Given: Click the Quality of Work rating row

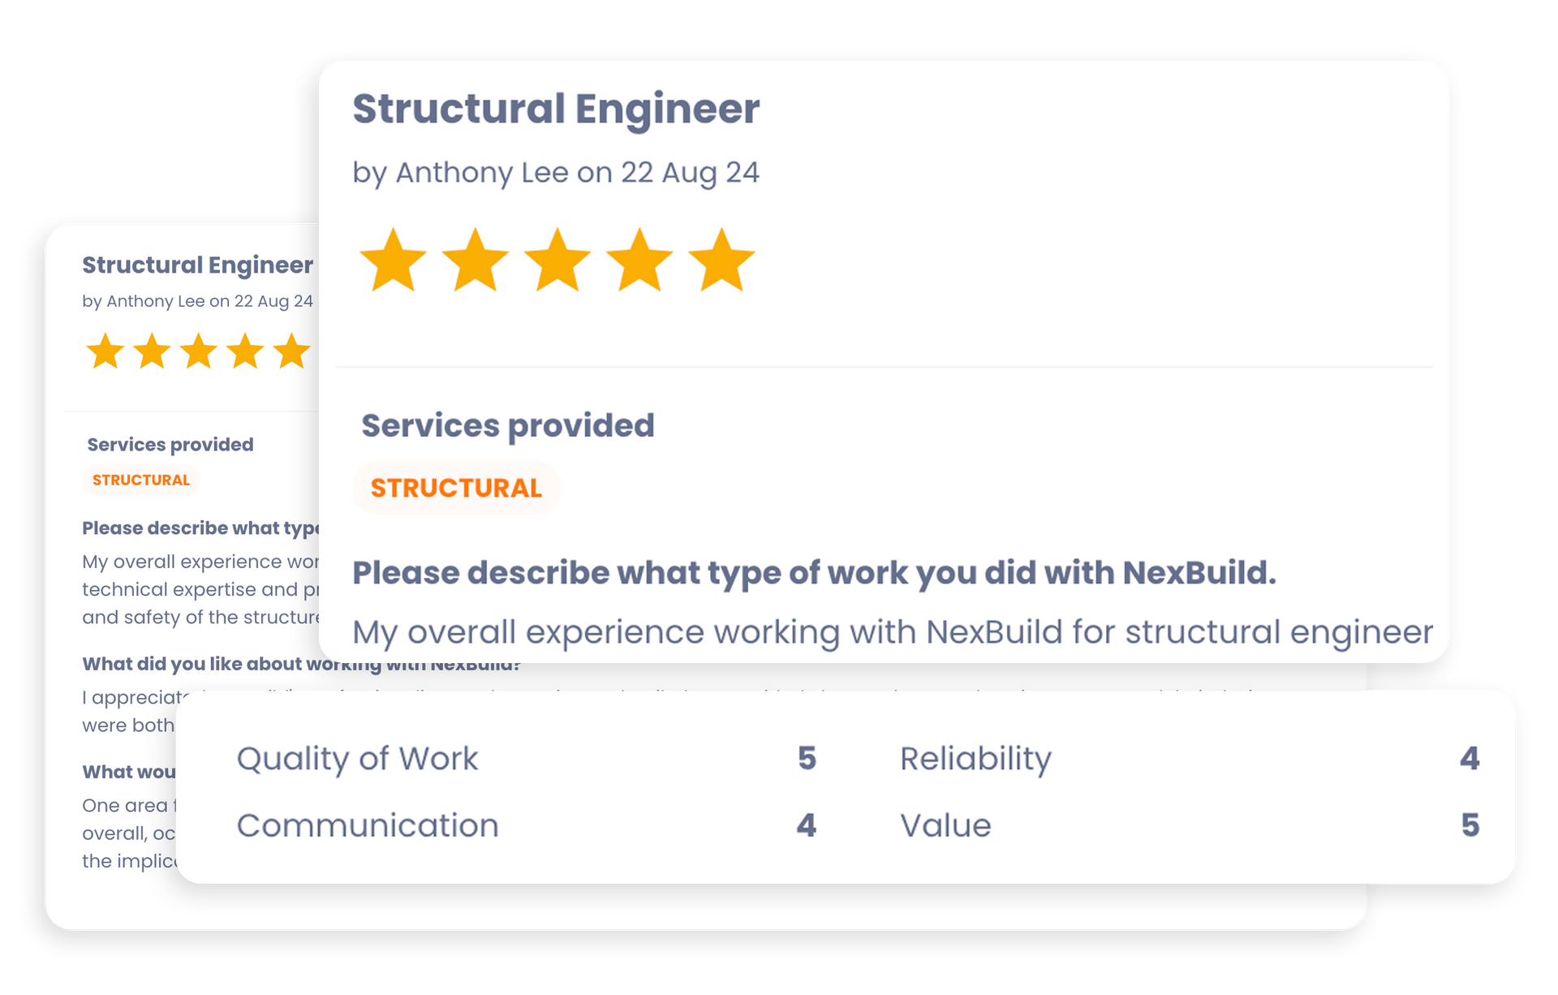Looking at the screenshot, I should [357, 758].
